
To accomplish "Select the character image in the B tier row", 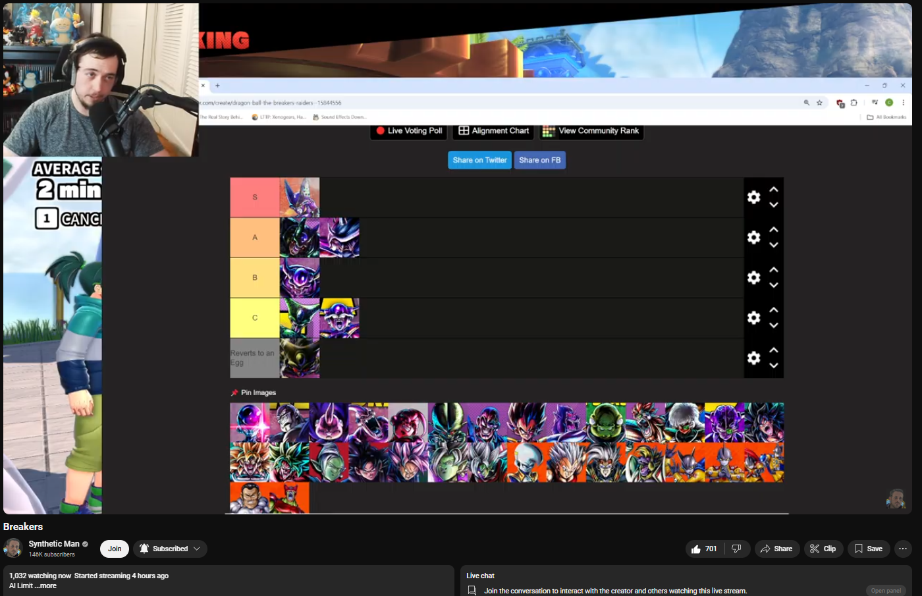I will pos(300,277).
